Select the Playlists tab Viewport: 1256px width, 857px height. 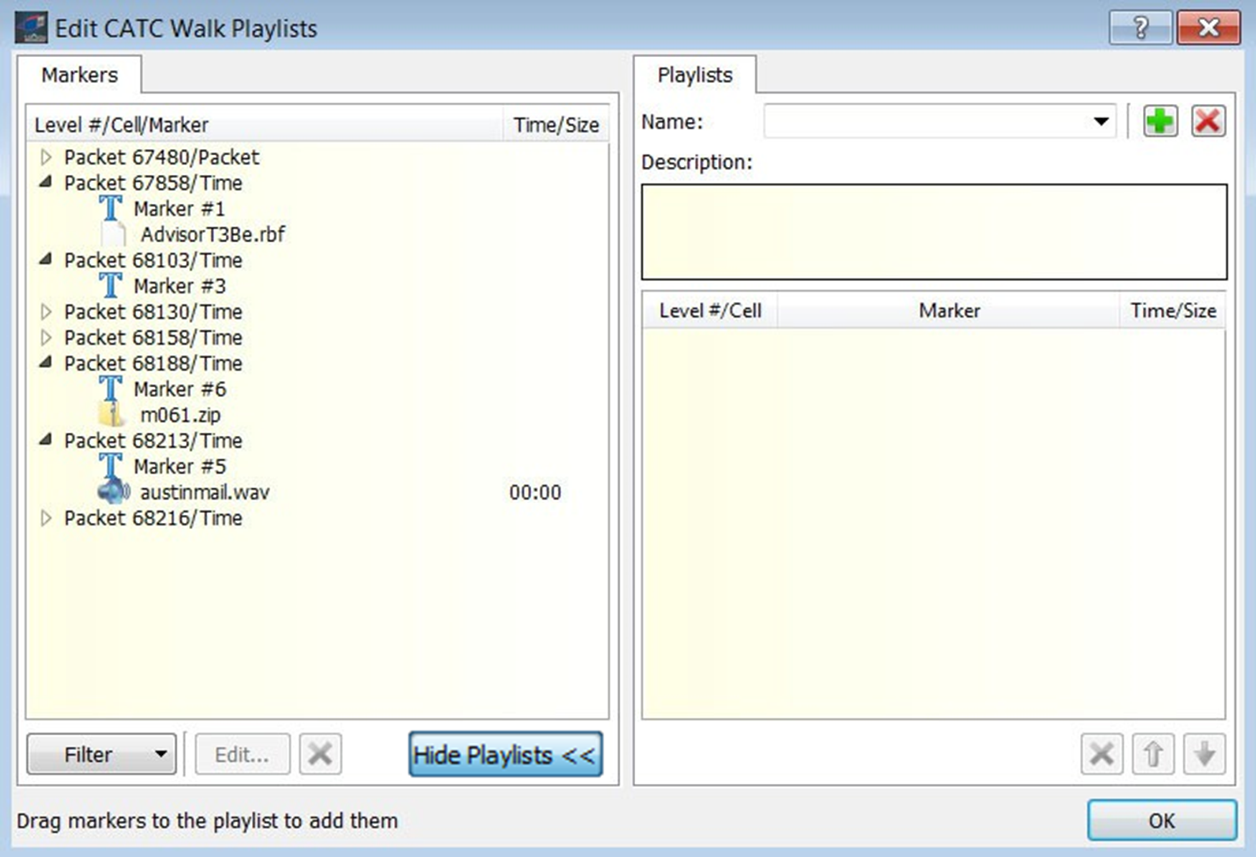695,75
